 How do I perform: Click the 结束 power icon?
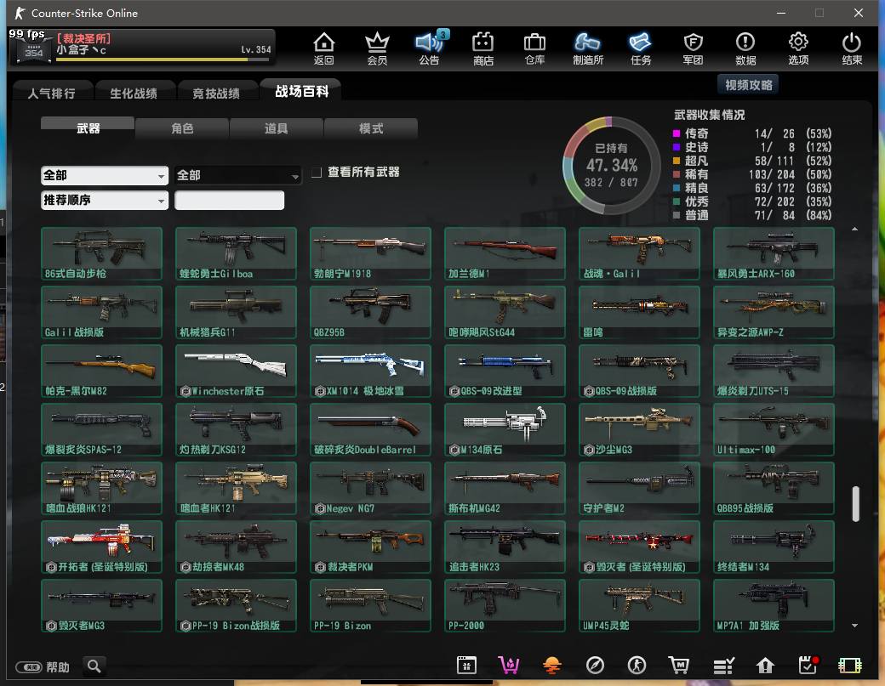coord(852,48)
